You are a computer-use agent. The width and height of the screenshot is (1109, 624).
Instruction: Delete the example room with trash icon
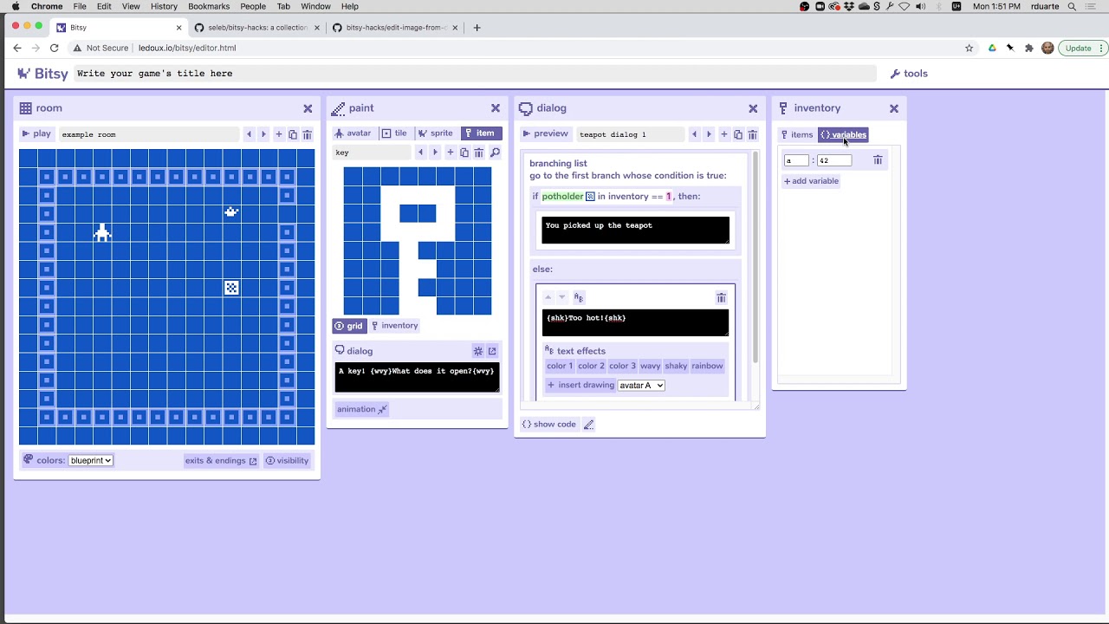point(307,134)
